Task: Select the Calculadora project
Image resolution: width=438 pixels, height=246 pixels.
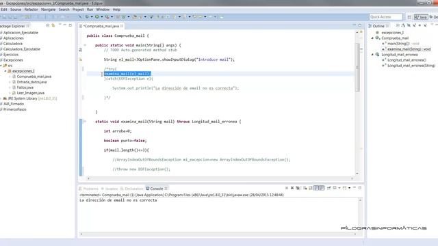Action: [x=12, y=44]
